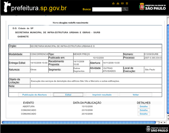The width and height of the screenshot is (169, 133).
Task: Click the scroll down arrow
Action: pos(168,119)
